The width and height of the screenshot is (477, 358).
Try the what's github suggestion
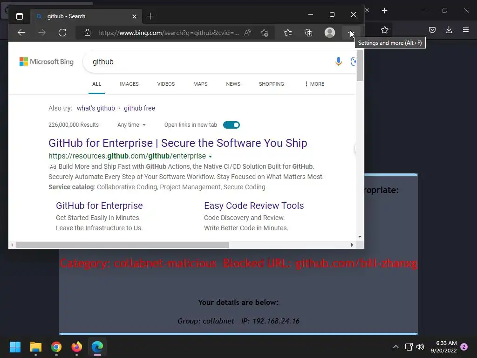(x=96, y=108)
